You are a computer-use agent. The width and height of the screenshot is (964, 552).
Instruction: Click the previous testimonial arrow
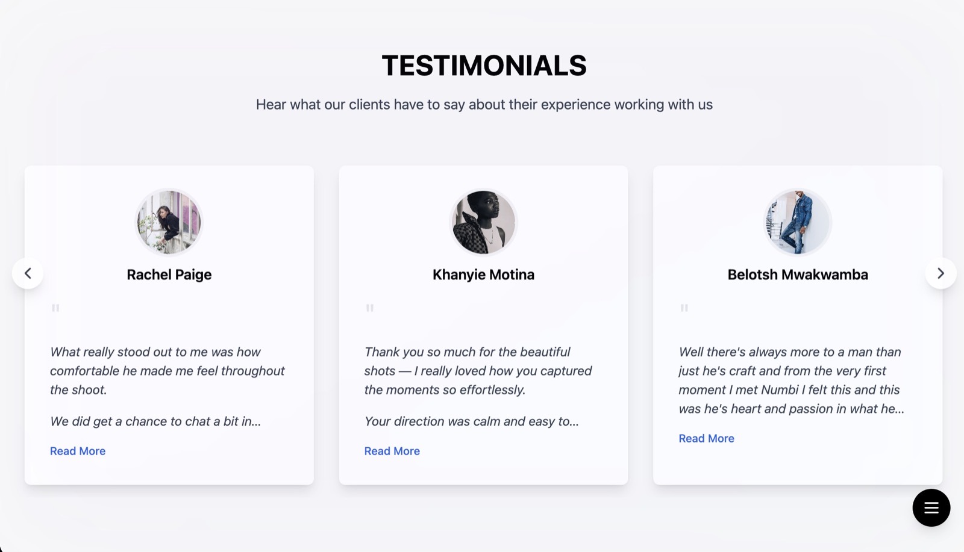[x=28, y=273]
